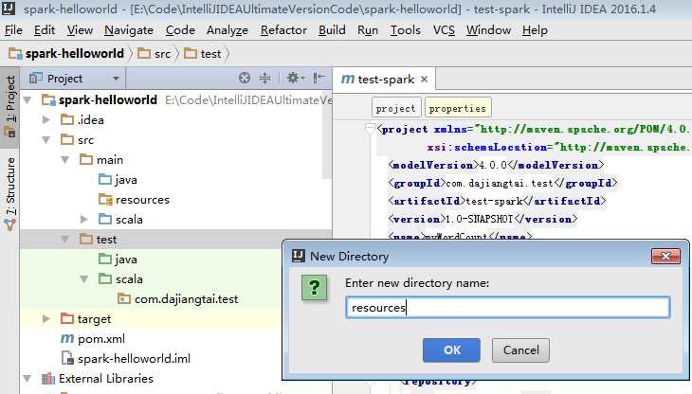Open the VCS menu
This screenshot has width=692, height=394.
click(444, 30)
